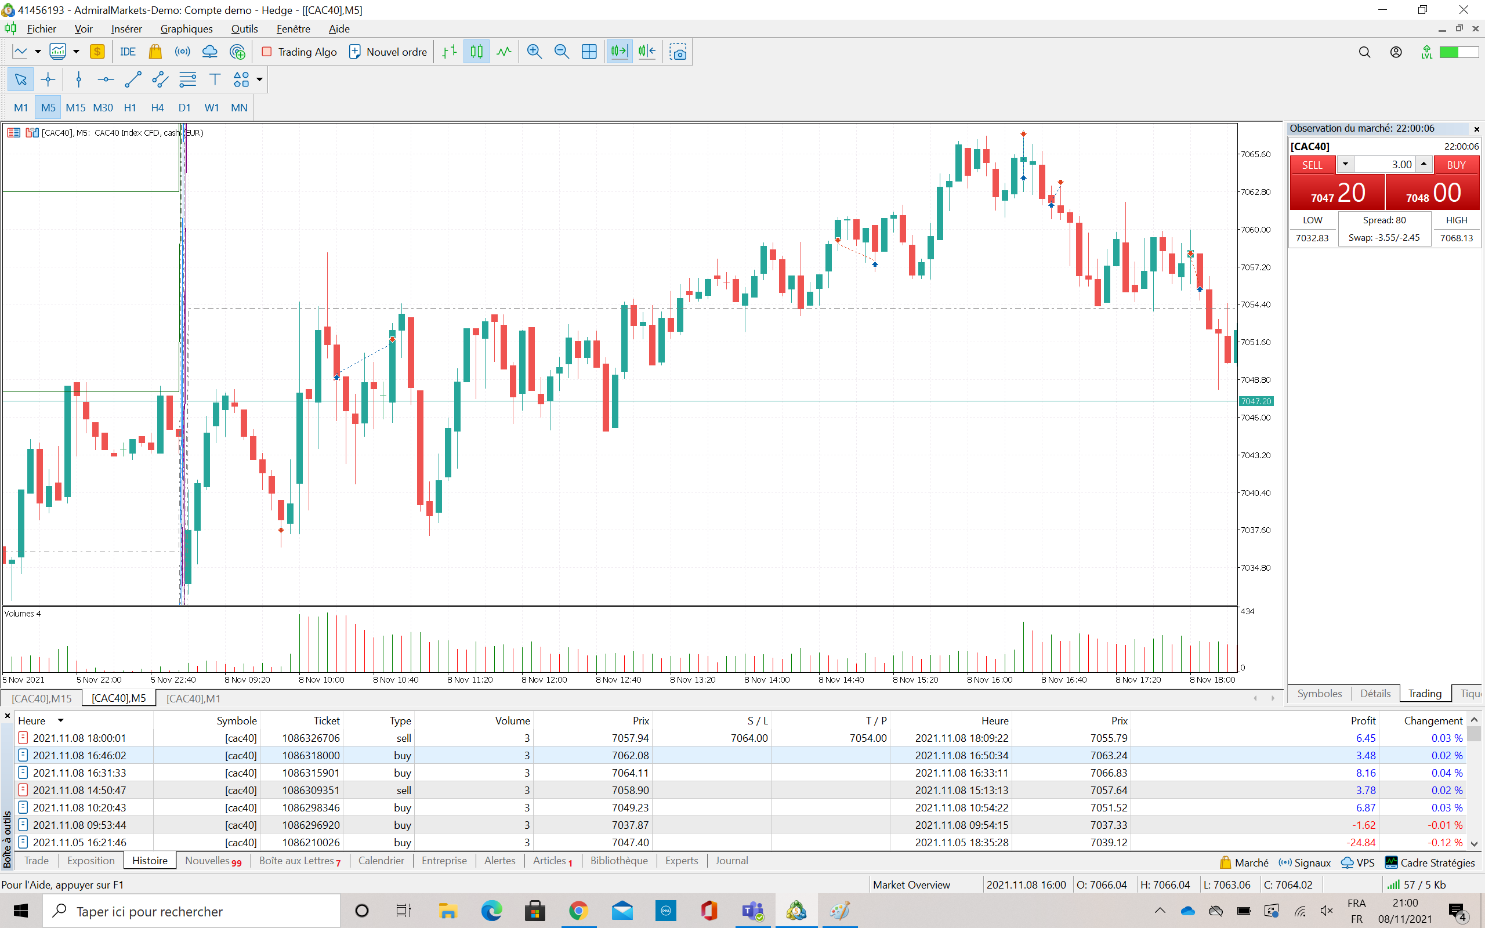The height and width of the screenshot is (928, 1485).
Task: Toggle chart auto-scroll to end
Action: 620,52
